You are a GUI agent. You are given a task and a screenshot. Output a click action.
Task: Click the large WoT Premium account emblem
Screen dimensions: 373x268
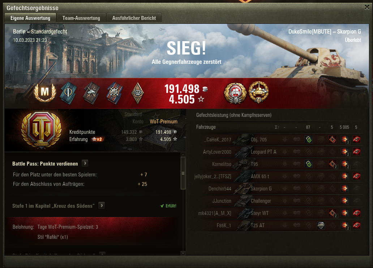pyautogui.click(x=42, y=130)
